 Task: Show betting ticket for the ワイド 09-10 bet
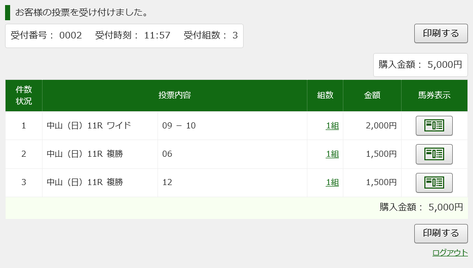434,125
